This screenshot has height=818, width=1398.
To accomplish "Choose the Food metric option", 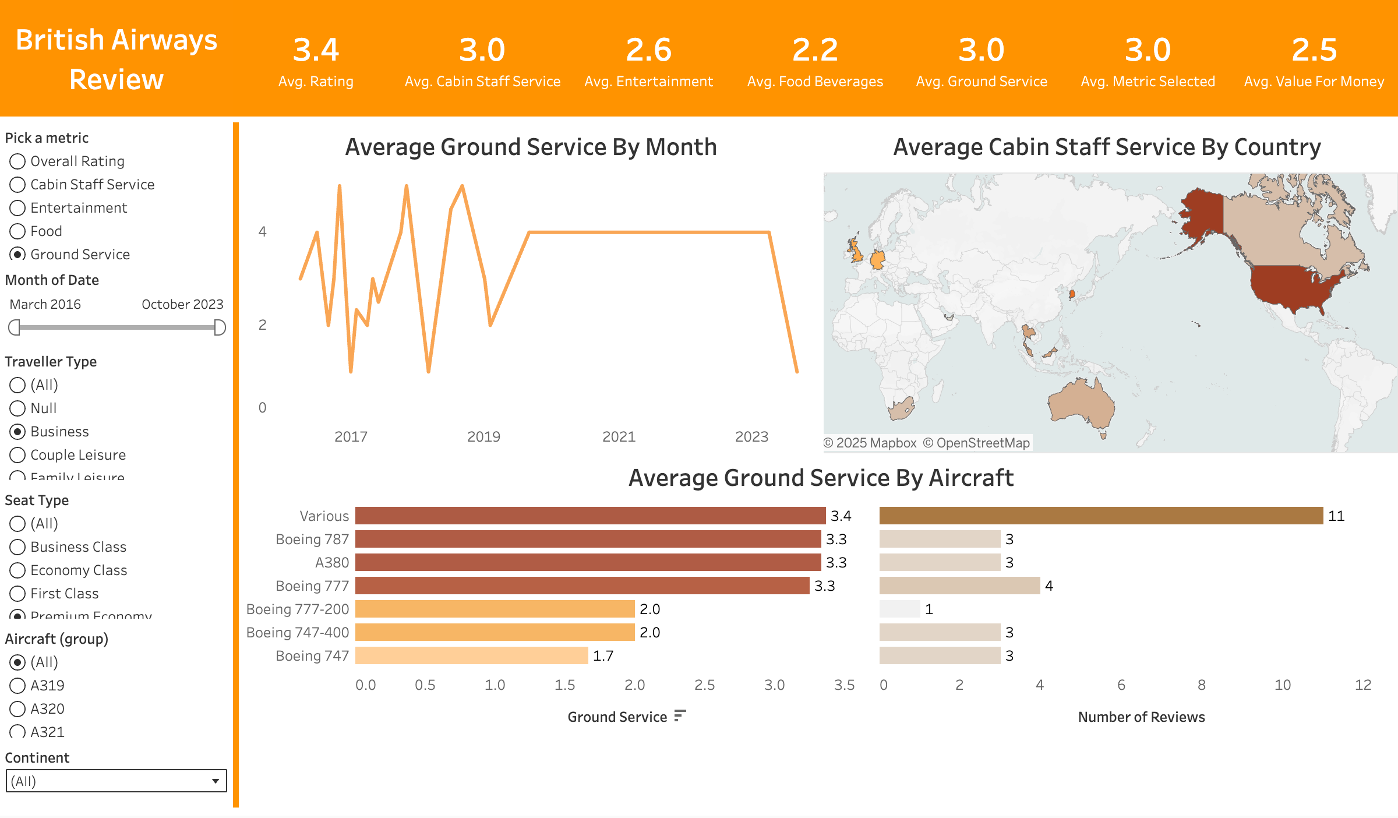I will point(17,231).
